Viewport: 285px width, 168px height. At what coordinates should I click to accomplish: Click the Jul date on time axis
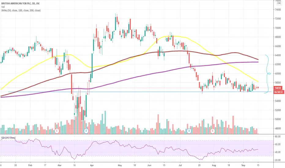[180, 165]
